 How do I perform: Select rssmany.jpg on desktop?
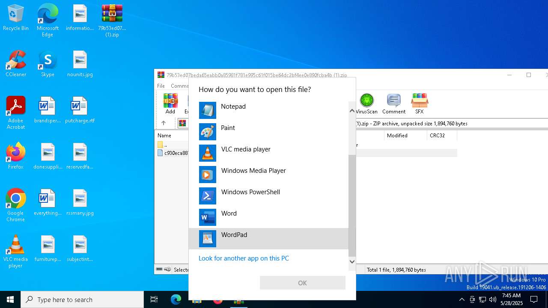tap(80, 203)
